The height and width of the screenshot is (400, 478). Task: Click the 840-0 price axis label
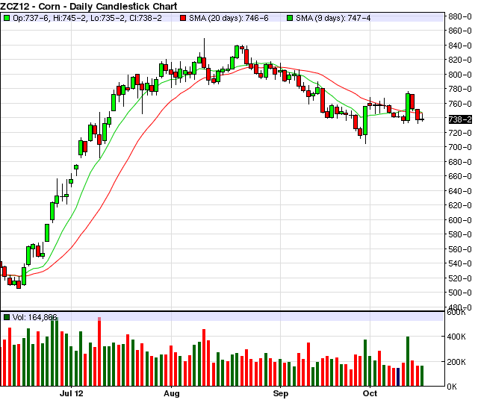click(460, 46)
